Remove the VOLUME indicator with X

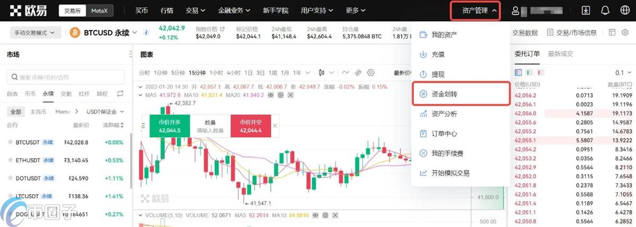click(x=335, y=215)
